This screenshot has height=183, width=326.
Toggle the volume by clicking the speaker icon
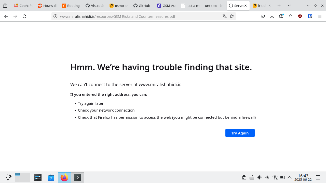[259, 177]
